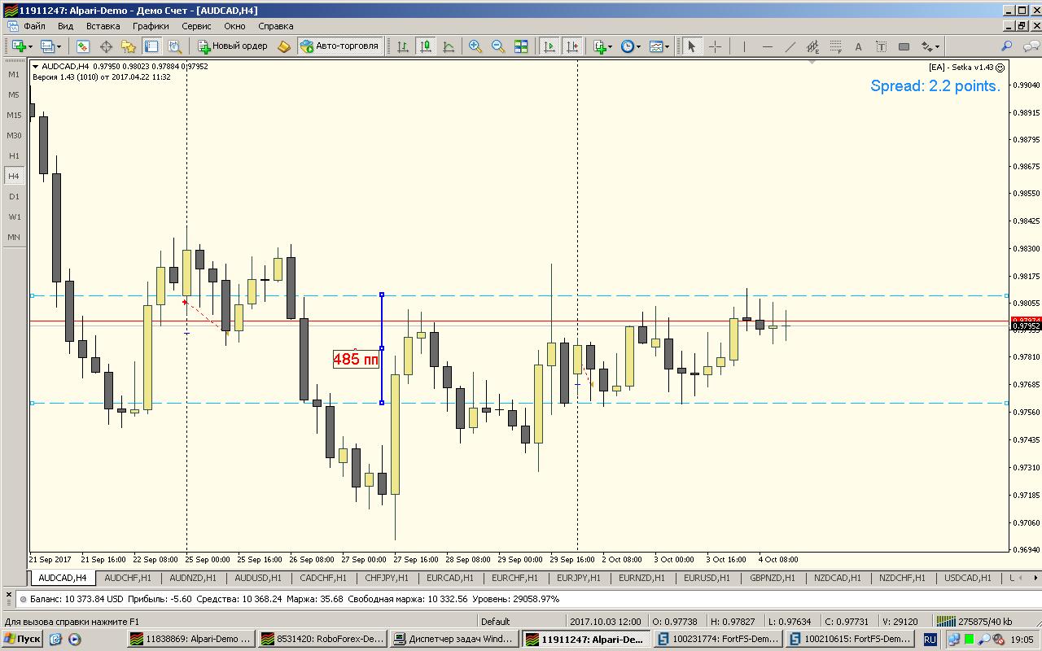Open the MetaEditor icon
The width and height of the screenshot is (1042, 651).
pyautogui.click(x=283, y=46)
